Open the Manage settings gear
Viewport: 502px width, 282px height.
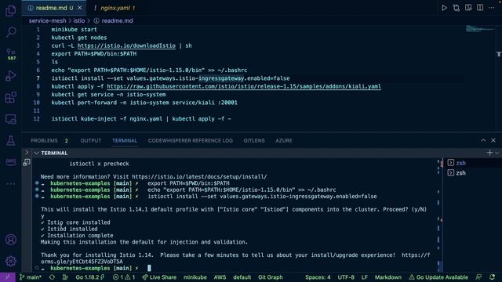10,261
